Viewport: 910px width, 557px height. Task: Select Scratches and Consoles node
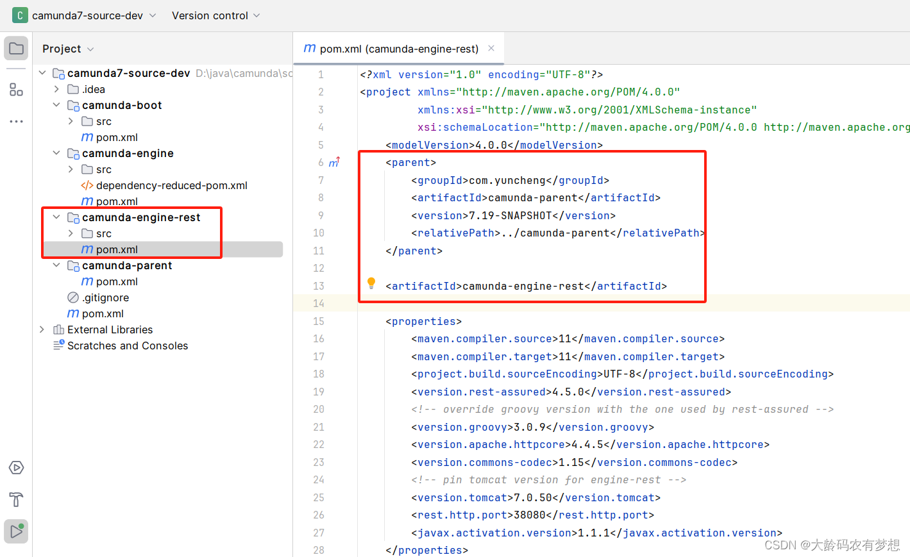[x=128, y=345]
